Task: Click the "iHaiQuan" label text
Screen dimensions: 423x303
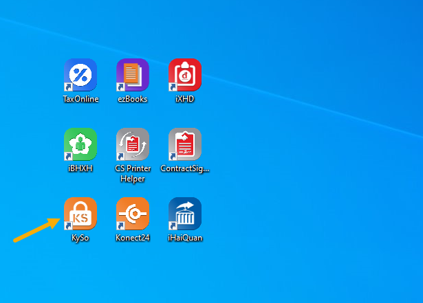Action: [185, 238]
